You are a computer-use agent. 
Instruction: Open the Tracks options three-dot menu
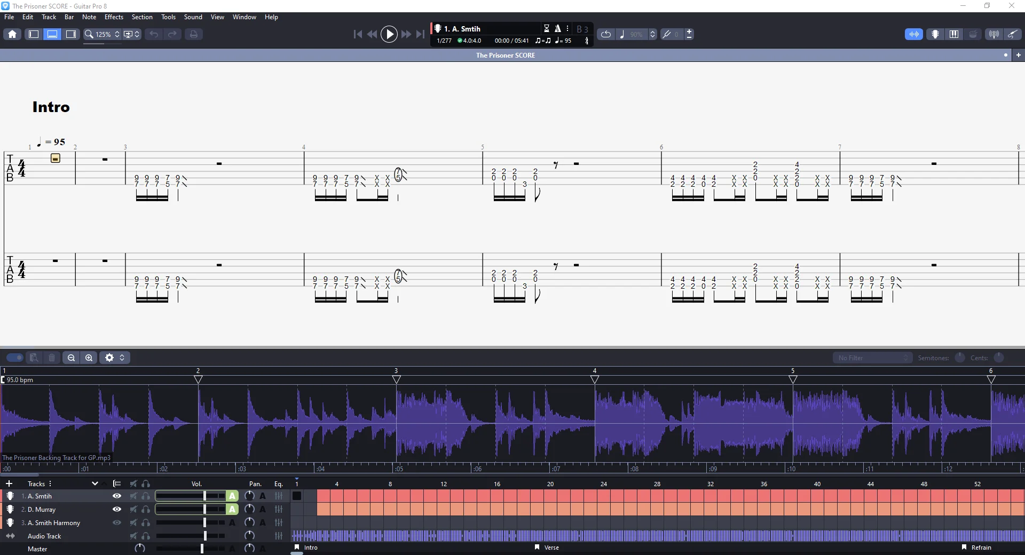coord(50,483)
